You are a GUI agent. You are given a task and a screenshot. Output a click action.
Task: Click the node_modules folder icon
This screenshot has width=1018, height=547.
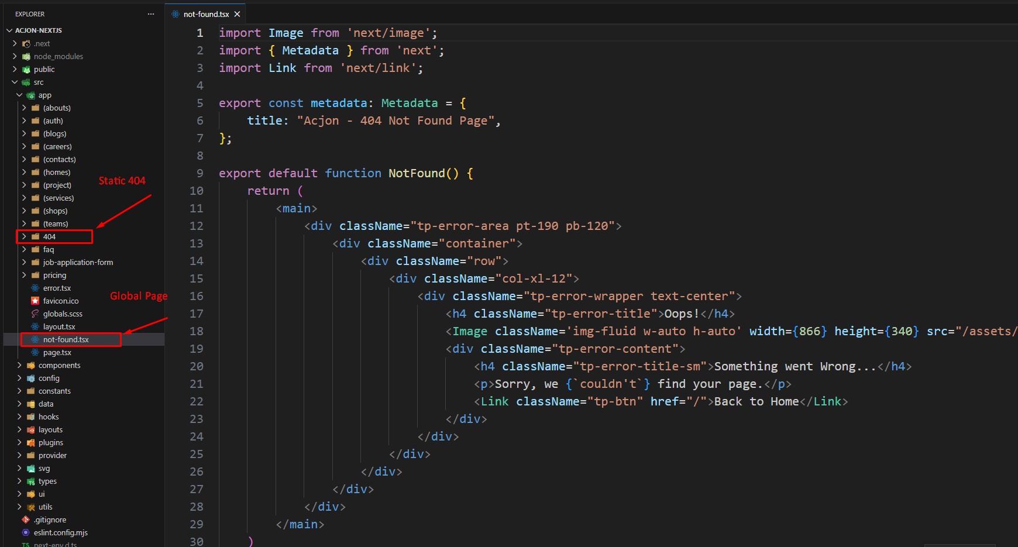point(26,56)
